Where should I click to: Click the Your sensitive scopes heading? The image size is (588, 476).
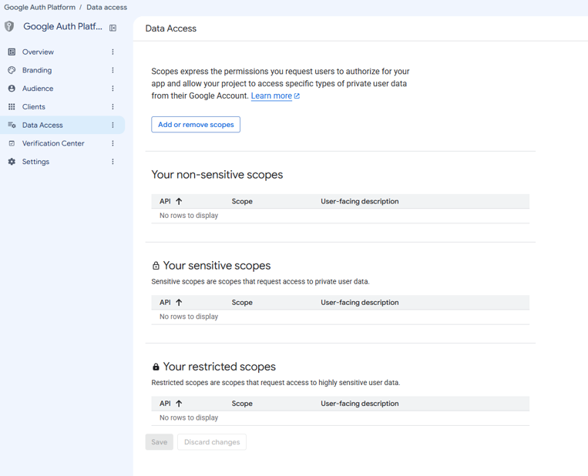[x=217, y=266]
